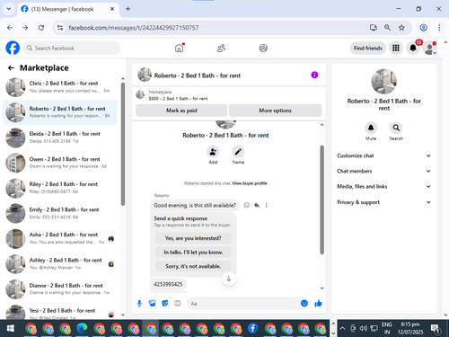Open a new browser tab
The height and width of the screenshot is (337, 449).
(x=128, y=9)
